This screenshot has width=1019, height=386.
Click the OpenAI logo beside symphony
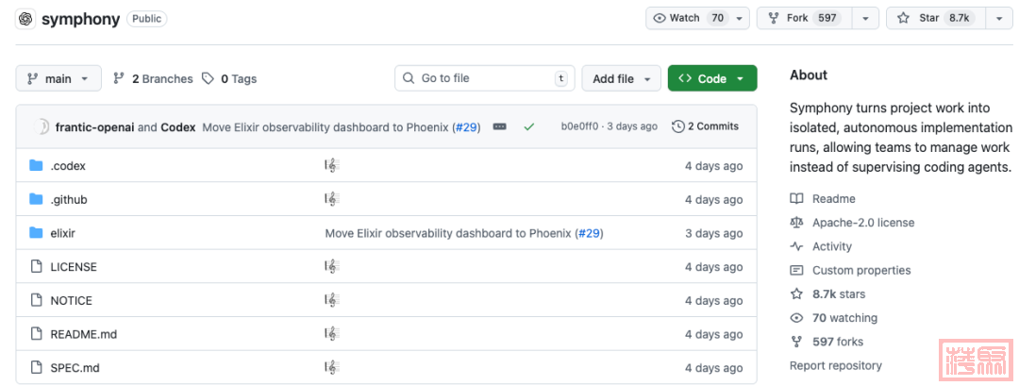(x=25, y=19)
